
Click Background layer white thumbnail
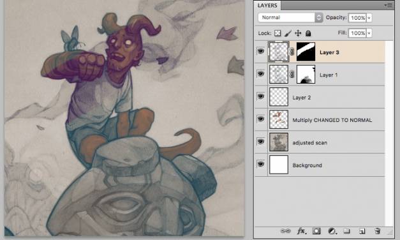[x=279, y=165]
